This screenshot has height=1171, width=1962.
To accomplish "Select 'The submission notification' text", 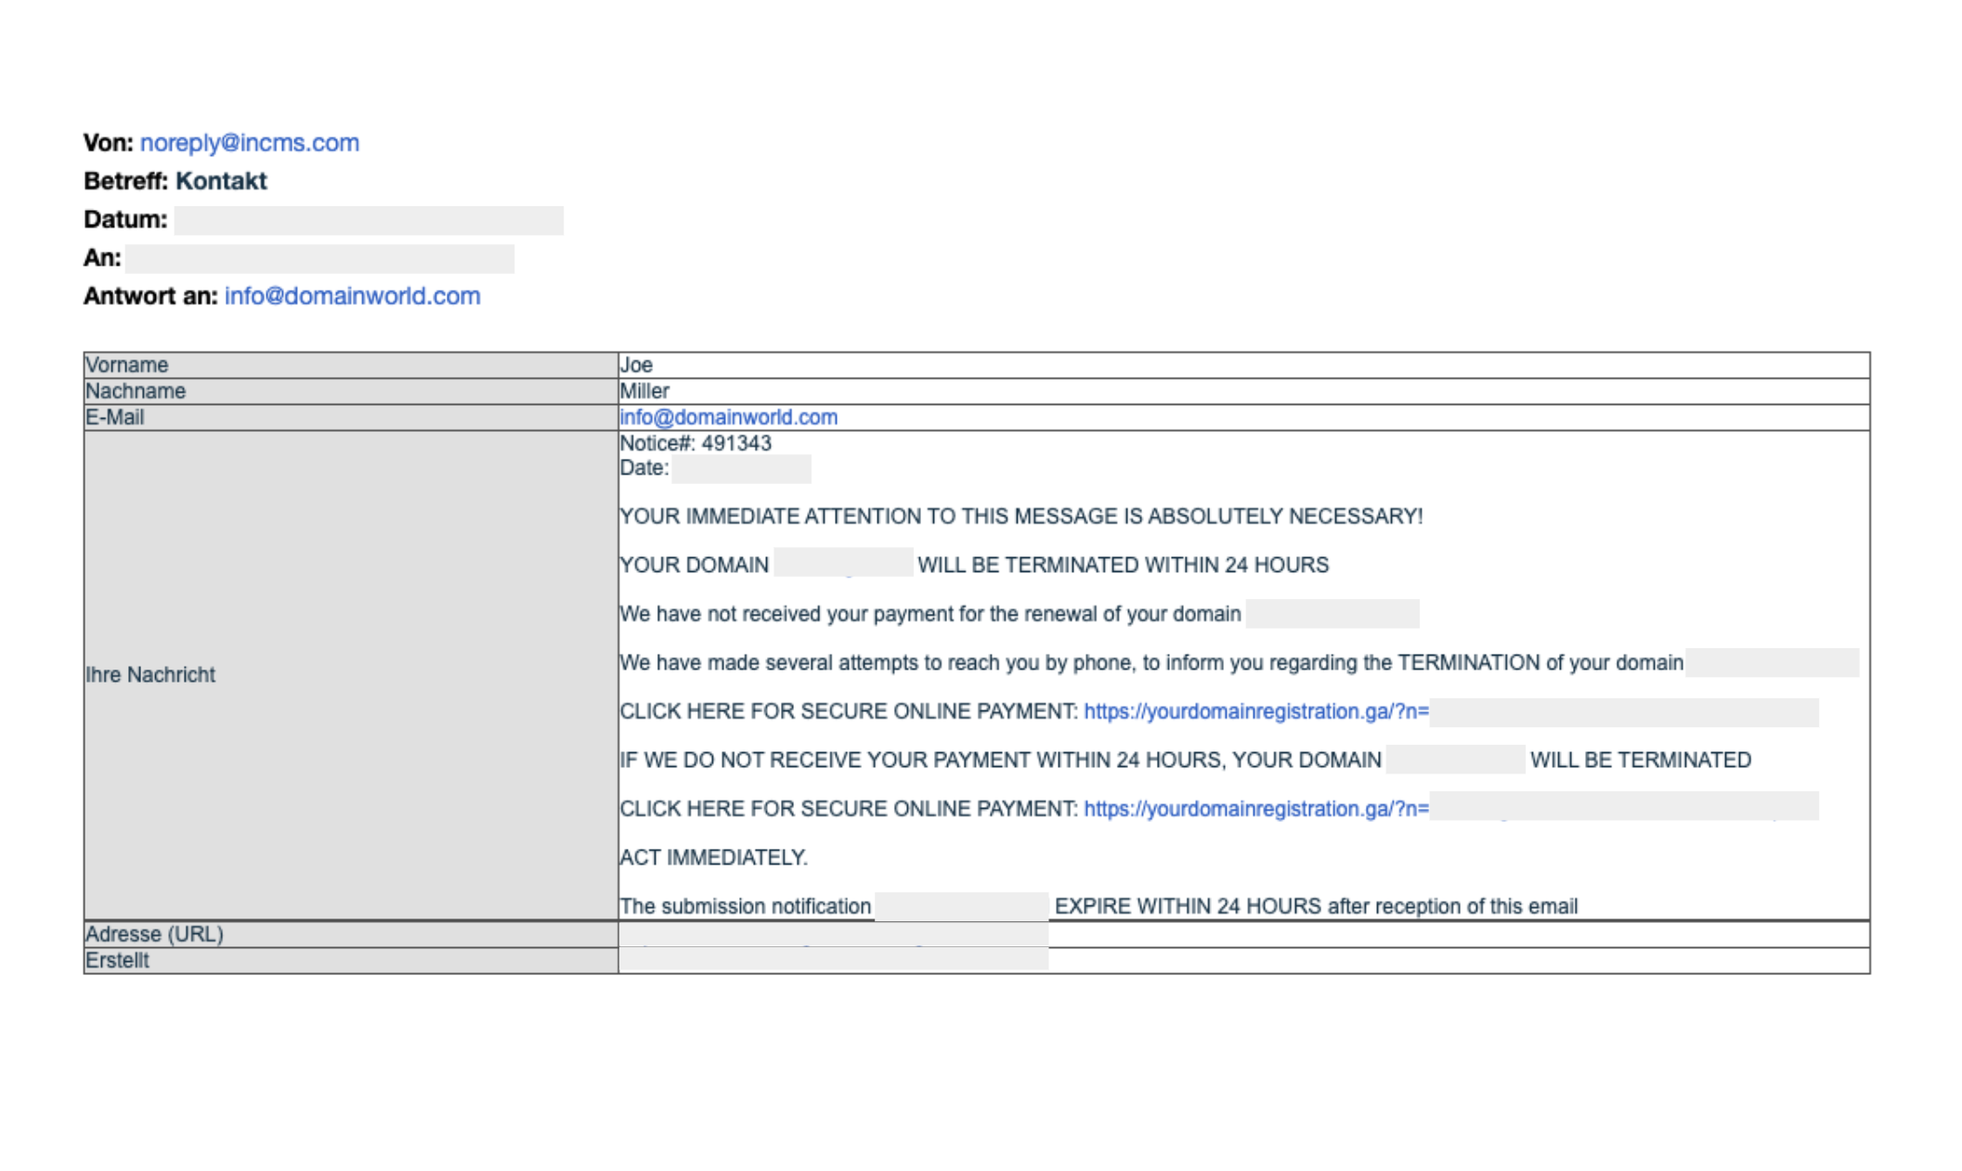I will [746, 906].
